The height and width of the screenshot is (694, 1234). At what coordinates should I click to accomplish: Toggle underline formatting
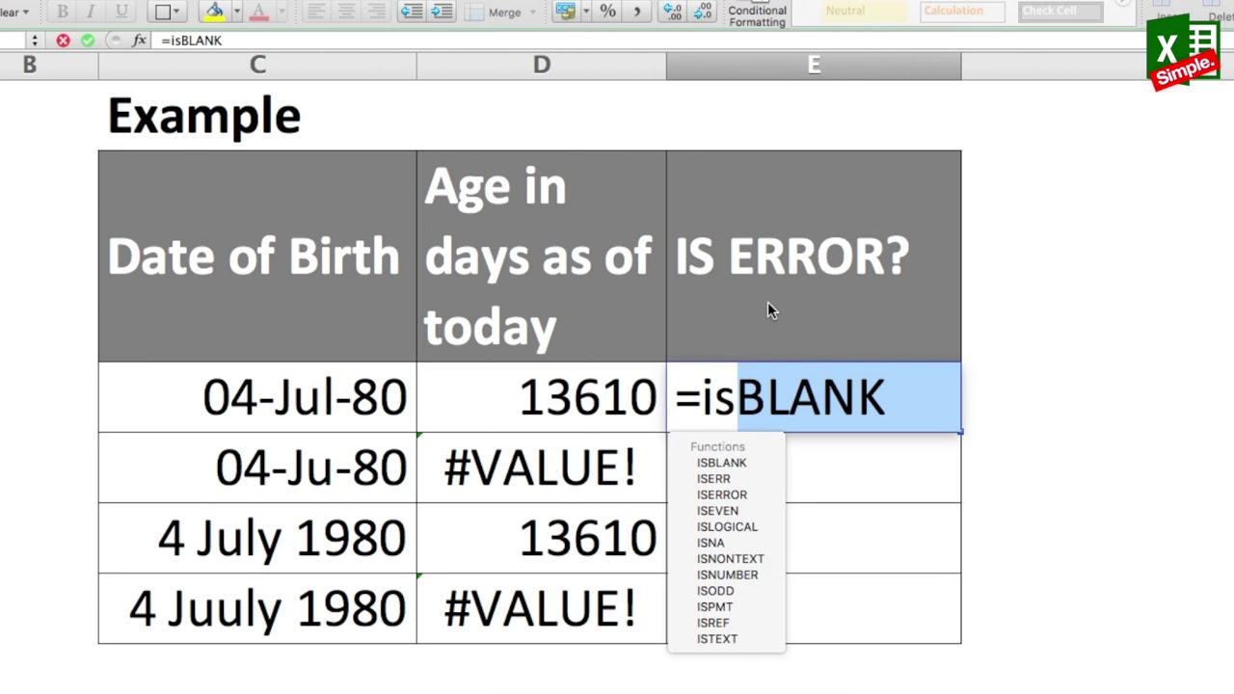(x=121, y=12)
